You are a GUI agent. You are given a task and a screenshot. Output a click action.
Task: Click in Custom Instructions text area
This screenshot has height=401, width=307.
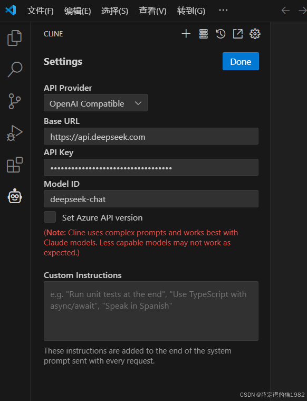pos(151,311)
